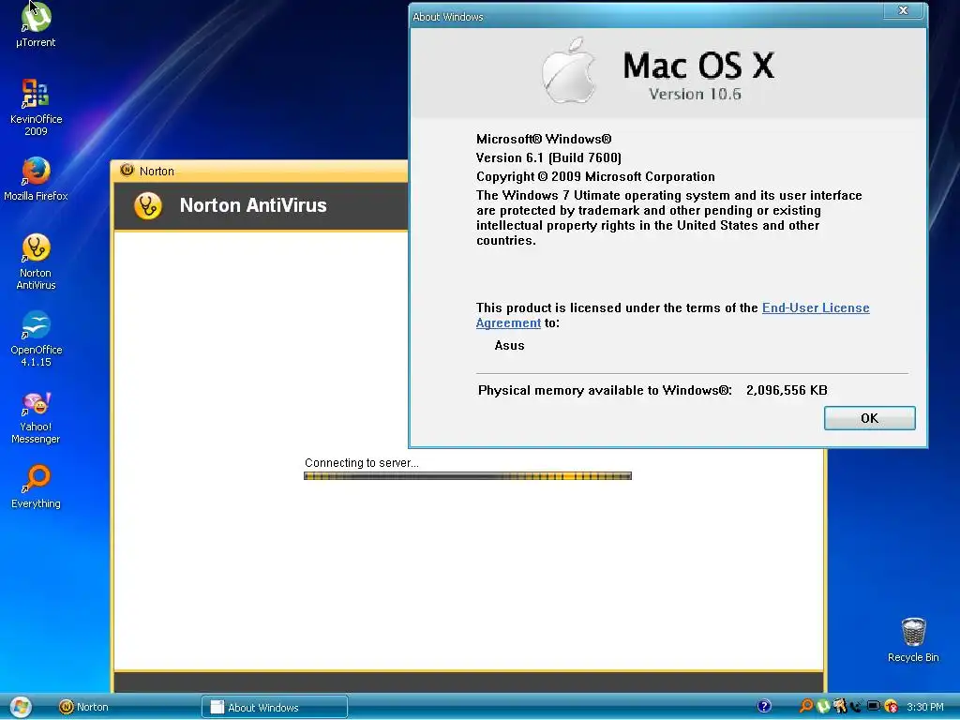Click the Norton logo in the Norton title bar
Viewport: 960px width, 720px height.
point(127,171)
